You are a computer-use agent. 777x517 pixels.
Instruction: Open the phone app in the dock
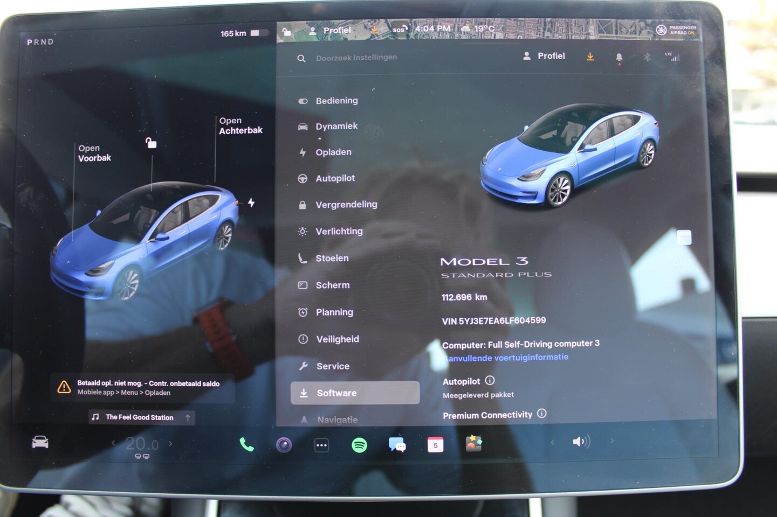pos(246,444)
